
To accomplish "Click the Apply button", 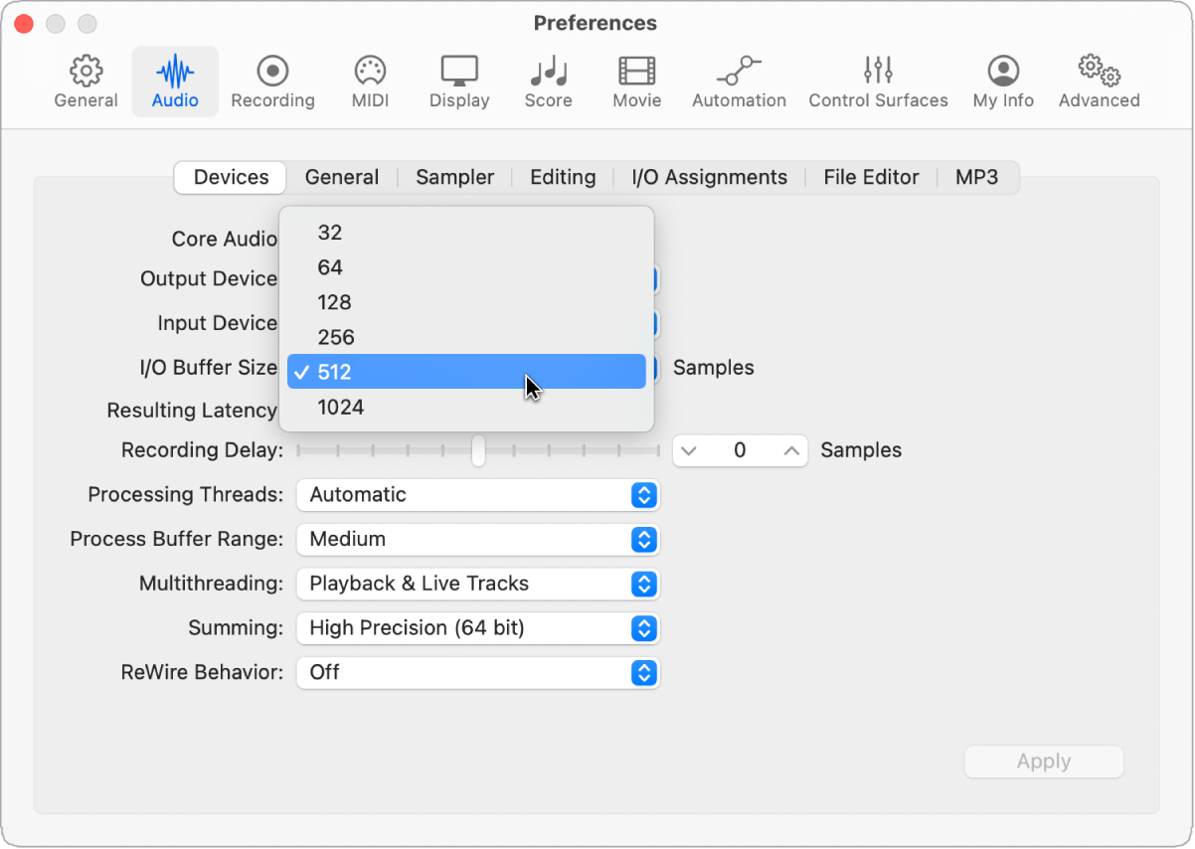I will 1044,762.
